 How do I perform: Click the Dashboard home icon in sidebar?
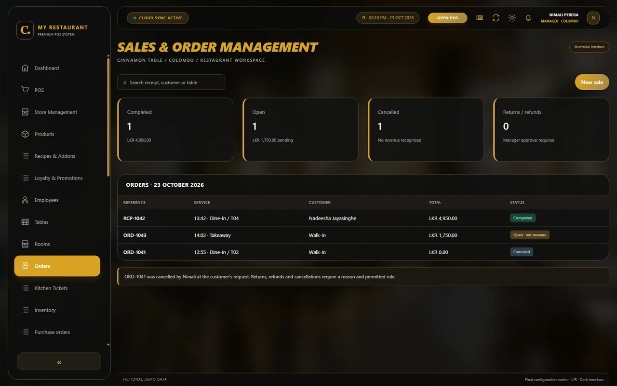pyautogui.click(x=25, y=68)
